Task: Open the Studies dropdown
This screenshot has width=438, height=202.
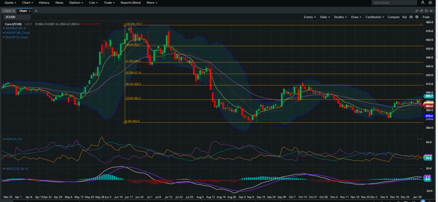Action: point(341,17)
